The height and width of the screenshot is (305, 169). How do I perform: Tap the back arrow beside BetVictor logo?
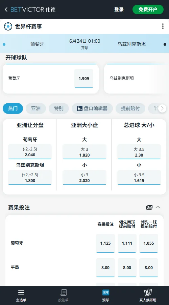[6, 9]
